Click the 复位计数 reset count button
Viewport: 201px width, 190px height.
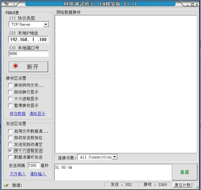(183, 185)
